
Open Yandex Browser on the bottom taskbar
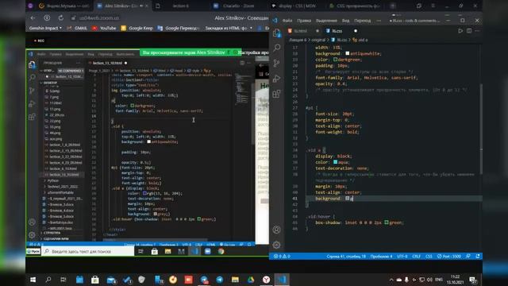[x=267, y=280]
